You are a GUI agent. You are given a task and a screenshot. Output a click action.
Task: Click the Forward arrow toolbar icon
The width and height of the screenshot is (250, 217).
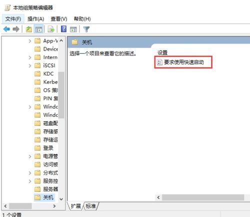tap(16, 29)
